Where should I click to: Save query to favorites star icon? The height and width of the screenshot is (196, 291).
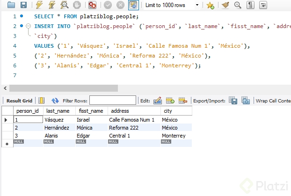(x=210, y=5)
